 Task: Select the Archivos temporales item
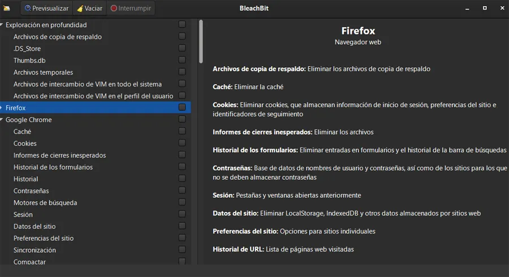(95, 72)
